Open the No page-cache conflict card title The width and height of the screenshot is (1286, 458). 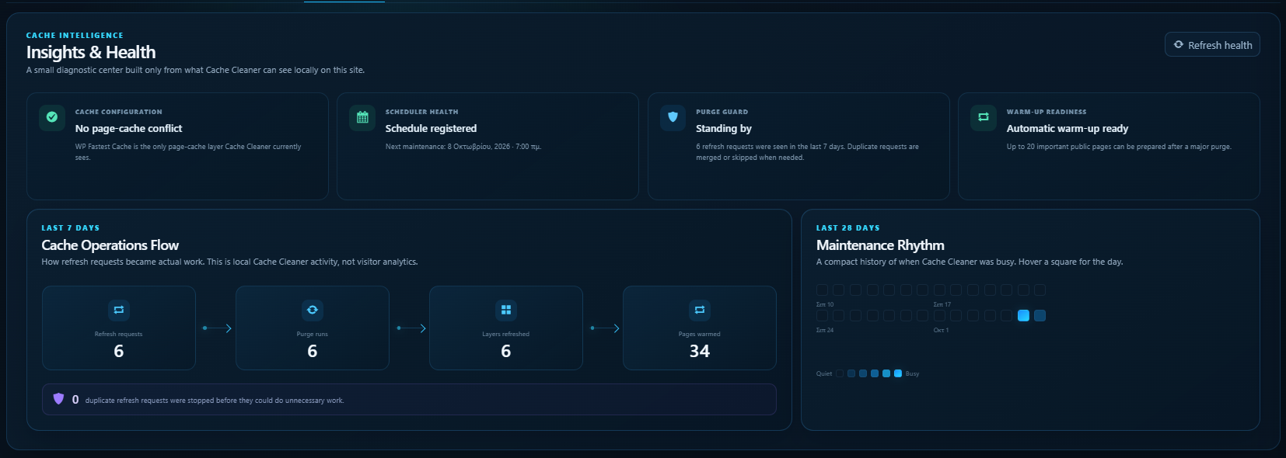(x=128, y=129)
